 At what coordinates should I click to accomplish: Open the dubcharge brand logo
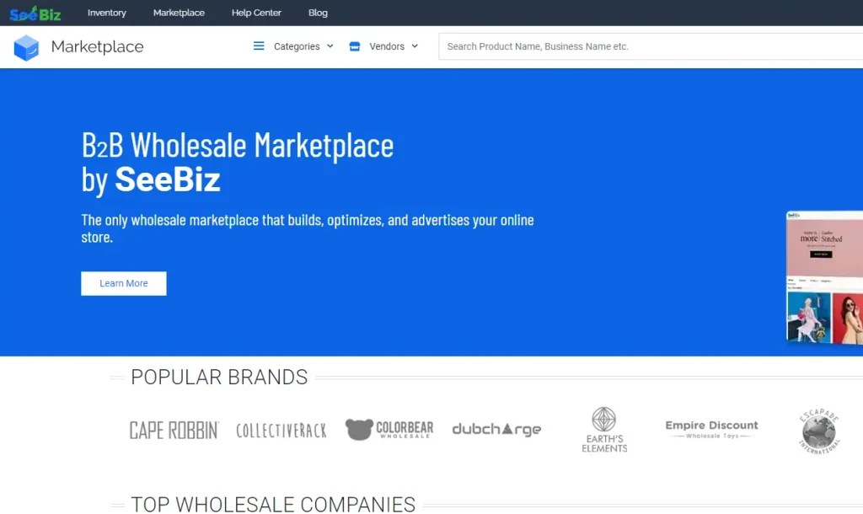(496, 429)
